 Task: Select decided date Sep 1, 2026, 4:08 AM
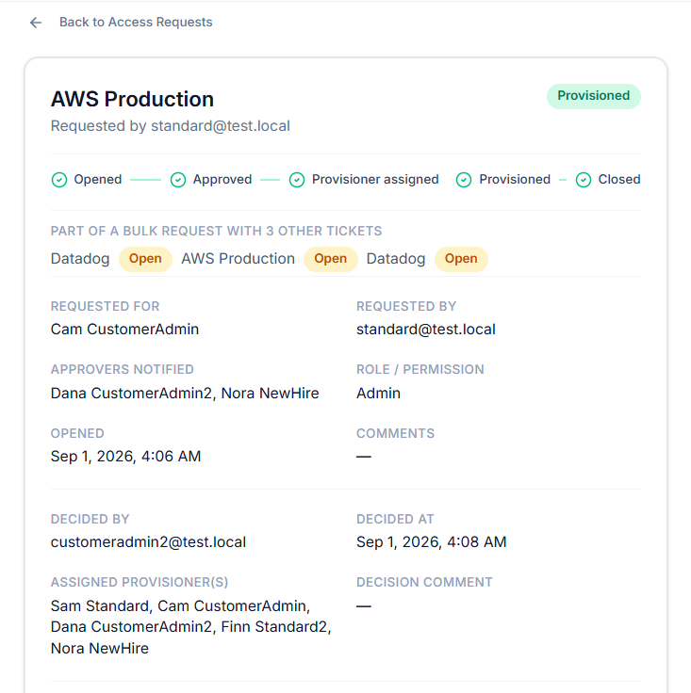pyautogui.click(x=432, y=542)
